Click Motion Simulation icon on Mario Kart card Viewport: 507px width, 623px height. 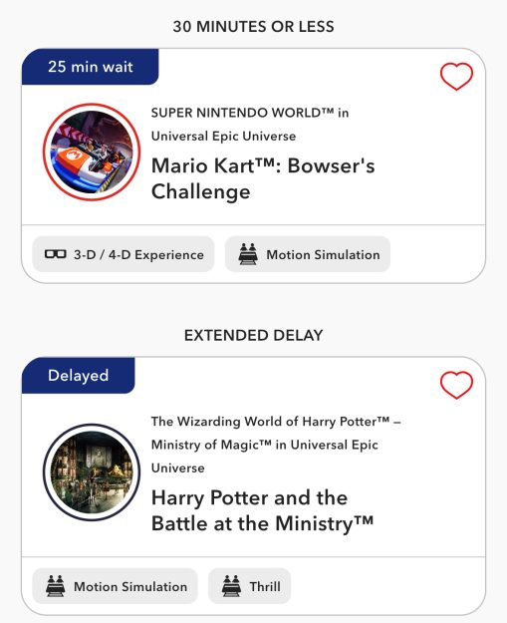(248, 254)
